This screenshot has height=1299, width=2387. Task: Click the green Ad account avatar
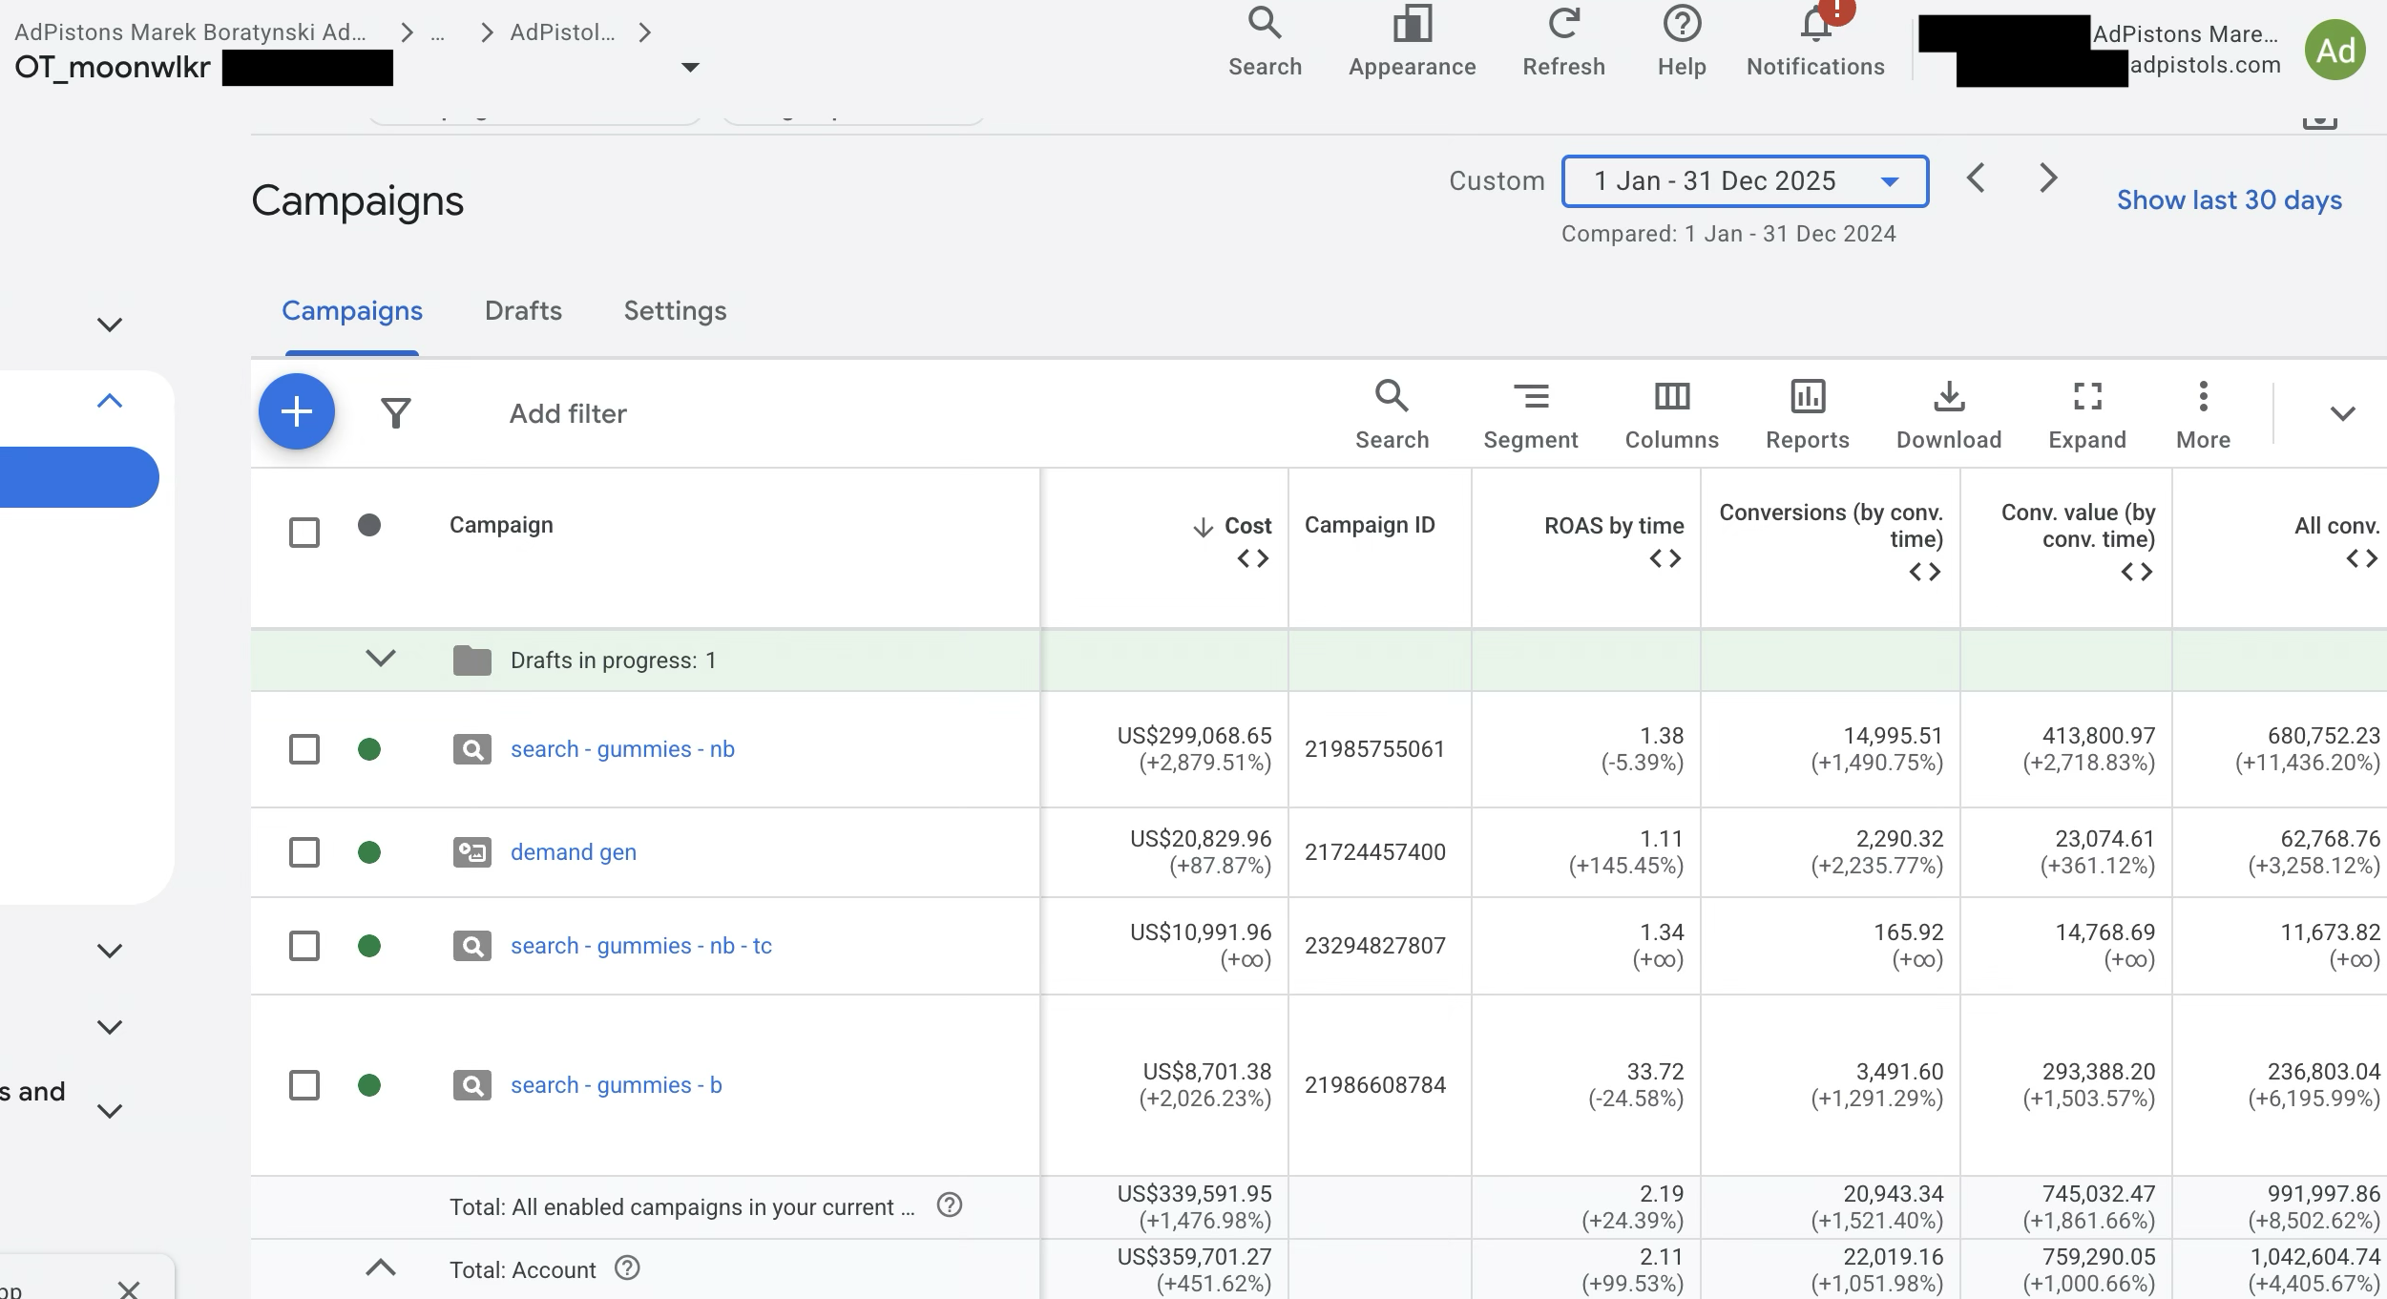[x=2335, y=50]
